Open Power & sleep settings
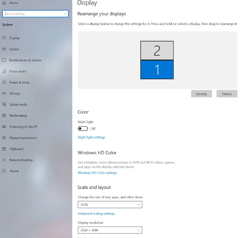249x238 pixels. coord(19,82)
